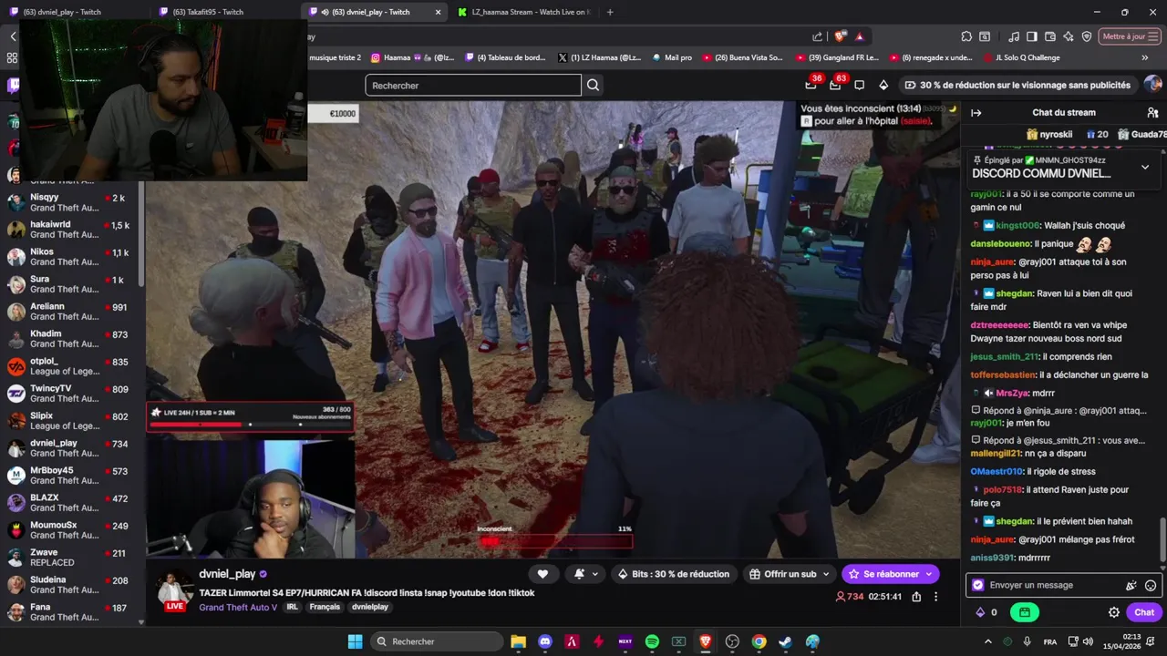Open chat community users list icon
The width and height of the screenshot is (1167, 656).
click(x=1152, y=113)
